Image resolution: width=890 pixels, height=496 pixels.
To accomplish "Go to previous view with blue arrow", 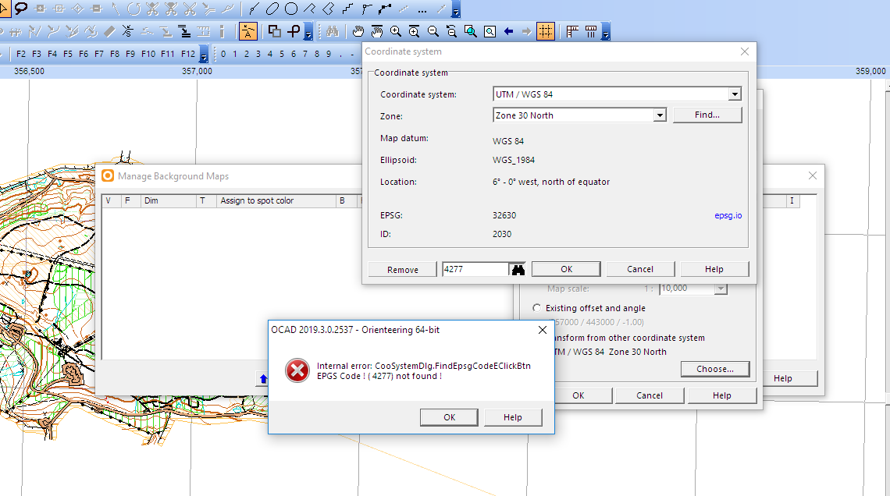I will pyautogui.click(x=508, y=32).
